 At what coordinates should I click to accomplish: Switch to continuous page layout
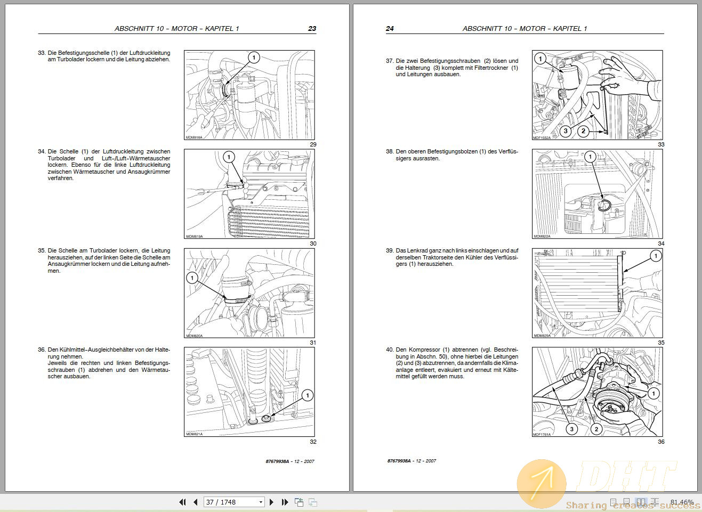point(627,502)
